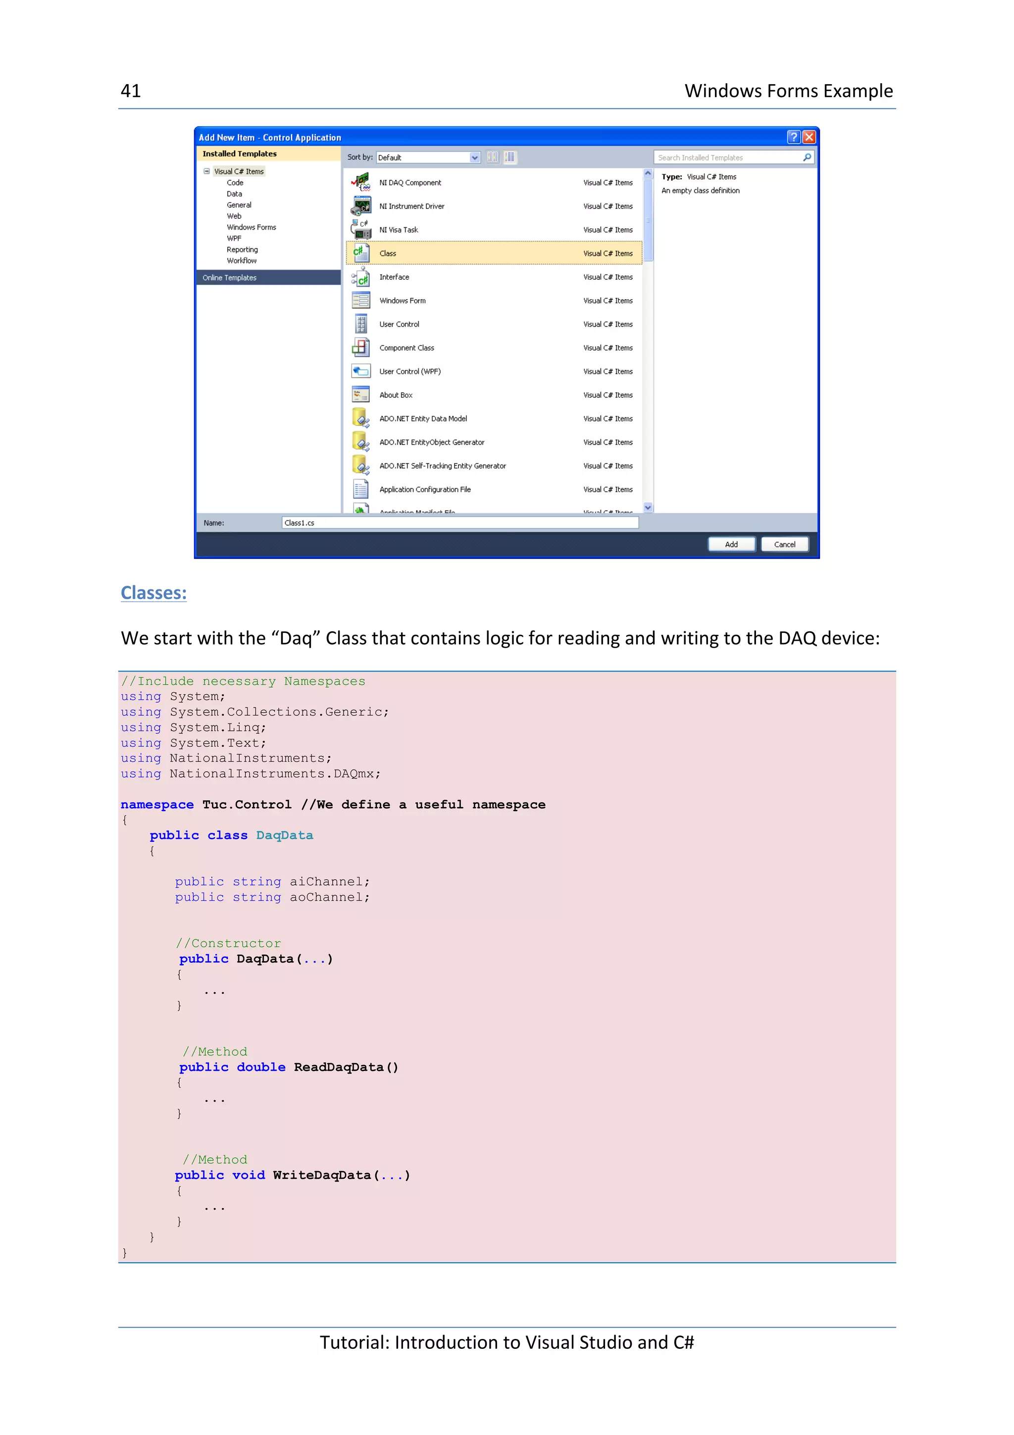
Task: Select the "Class" template name
Action: tap(387, 253)
